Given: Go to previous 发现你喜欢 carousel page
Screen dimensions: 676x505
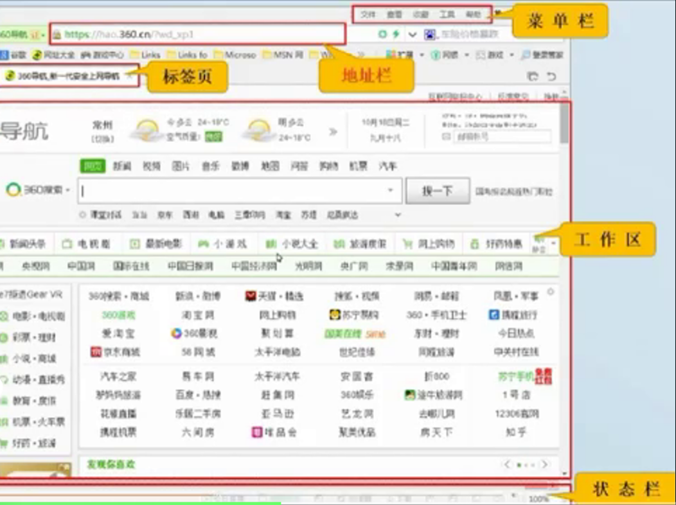Looking at the screenshot, I should [x=507, y=464].
